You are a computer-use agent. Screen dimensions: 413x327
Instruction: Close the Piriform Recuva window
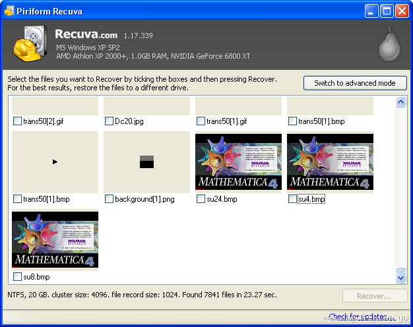point(402,11)
